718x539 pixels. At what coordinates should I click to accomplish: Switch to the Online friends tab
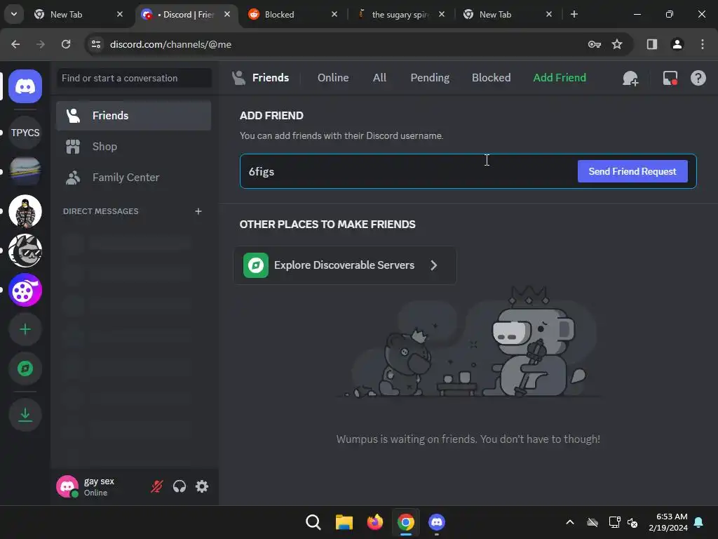tap(333, 78)
